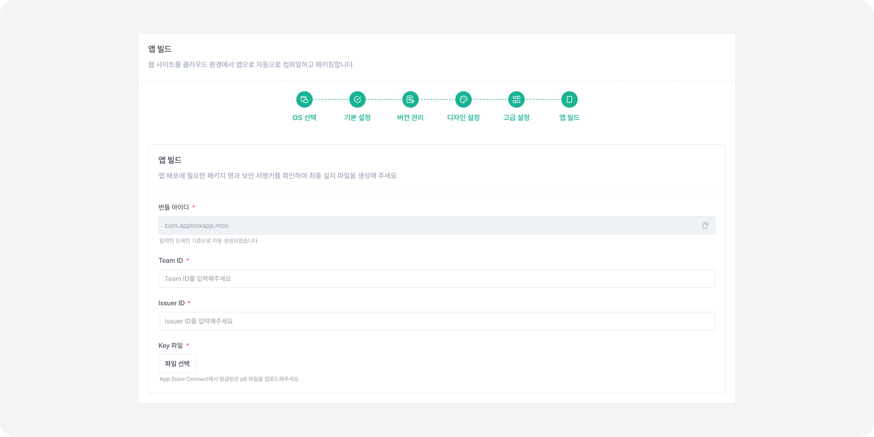Copy the bundle ID with copy icon

(x=705, y=225)
